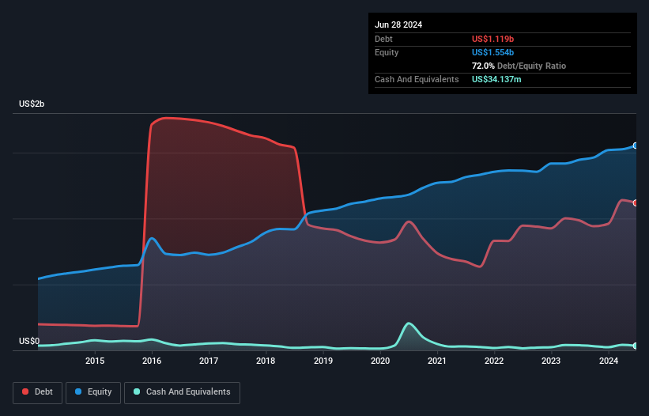649x416 pixels.
Task: Toggle the Debt series legend button
Action: coord(38,392)
